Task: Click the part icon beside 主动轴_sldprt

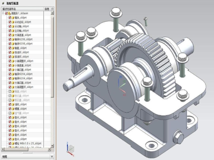Action: pyautogui.click(x=13, y=31)
